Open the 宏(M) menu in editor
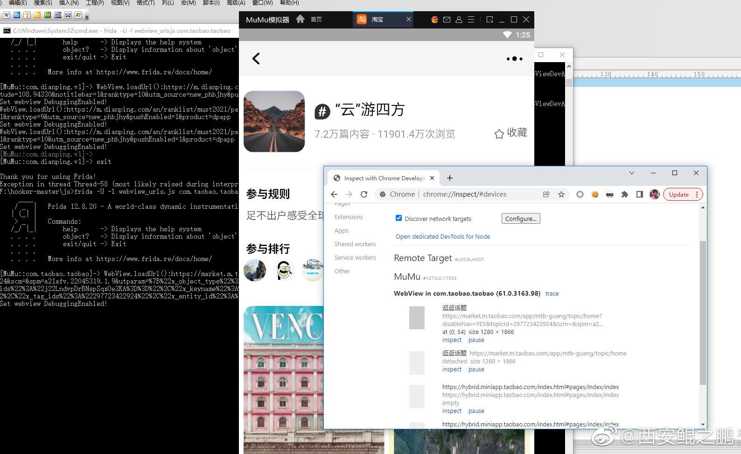The width and height of the screenshot is (741, 454). coord(188,3)
